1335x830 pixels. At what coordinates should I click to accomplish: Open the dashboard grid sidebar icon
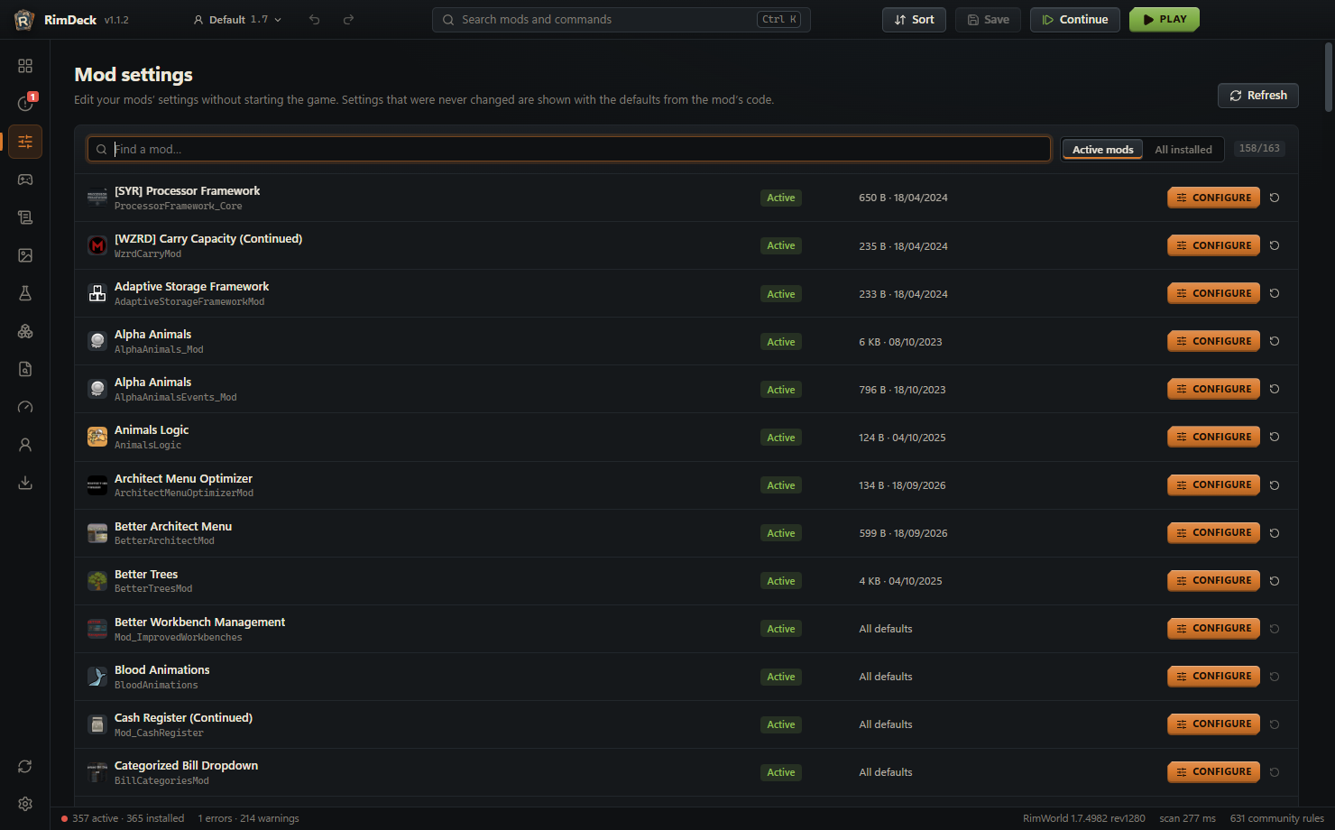click(25, 66)
